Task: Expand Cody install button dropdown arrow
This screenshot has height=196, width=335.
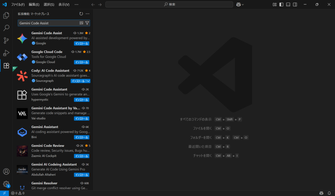Action: [x=88, y=81]
